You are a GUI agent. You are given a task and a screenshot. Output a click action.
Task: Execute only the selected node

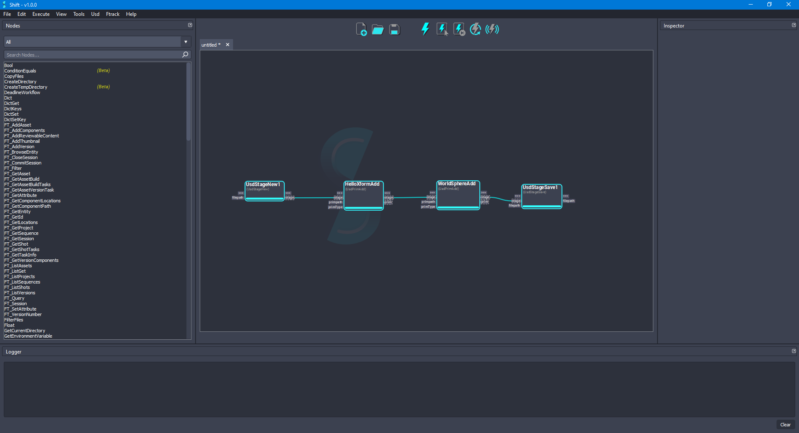pyautogui.click(x=442, y=29)
